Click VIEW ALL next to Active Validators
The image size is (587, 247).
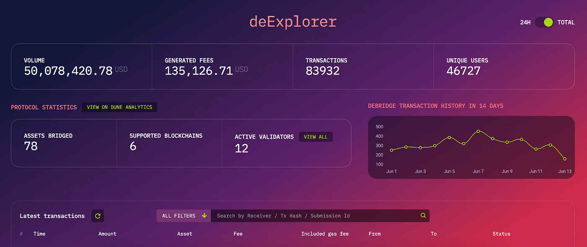[316, 137]
